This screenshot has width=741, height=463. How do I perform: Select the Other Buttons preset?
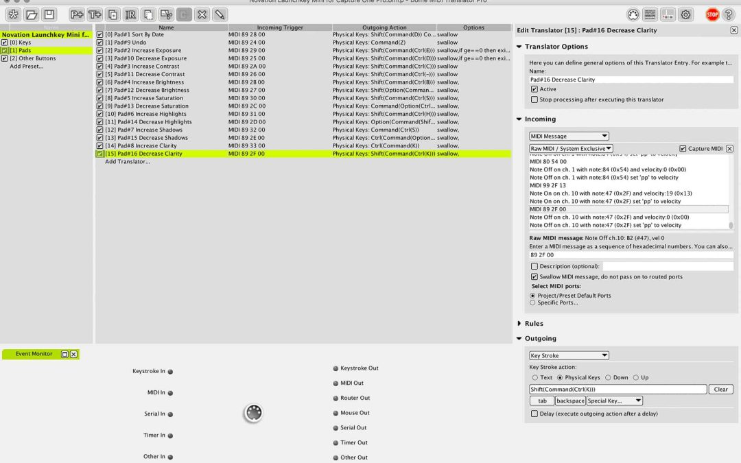32,58
